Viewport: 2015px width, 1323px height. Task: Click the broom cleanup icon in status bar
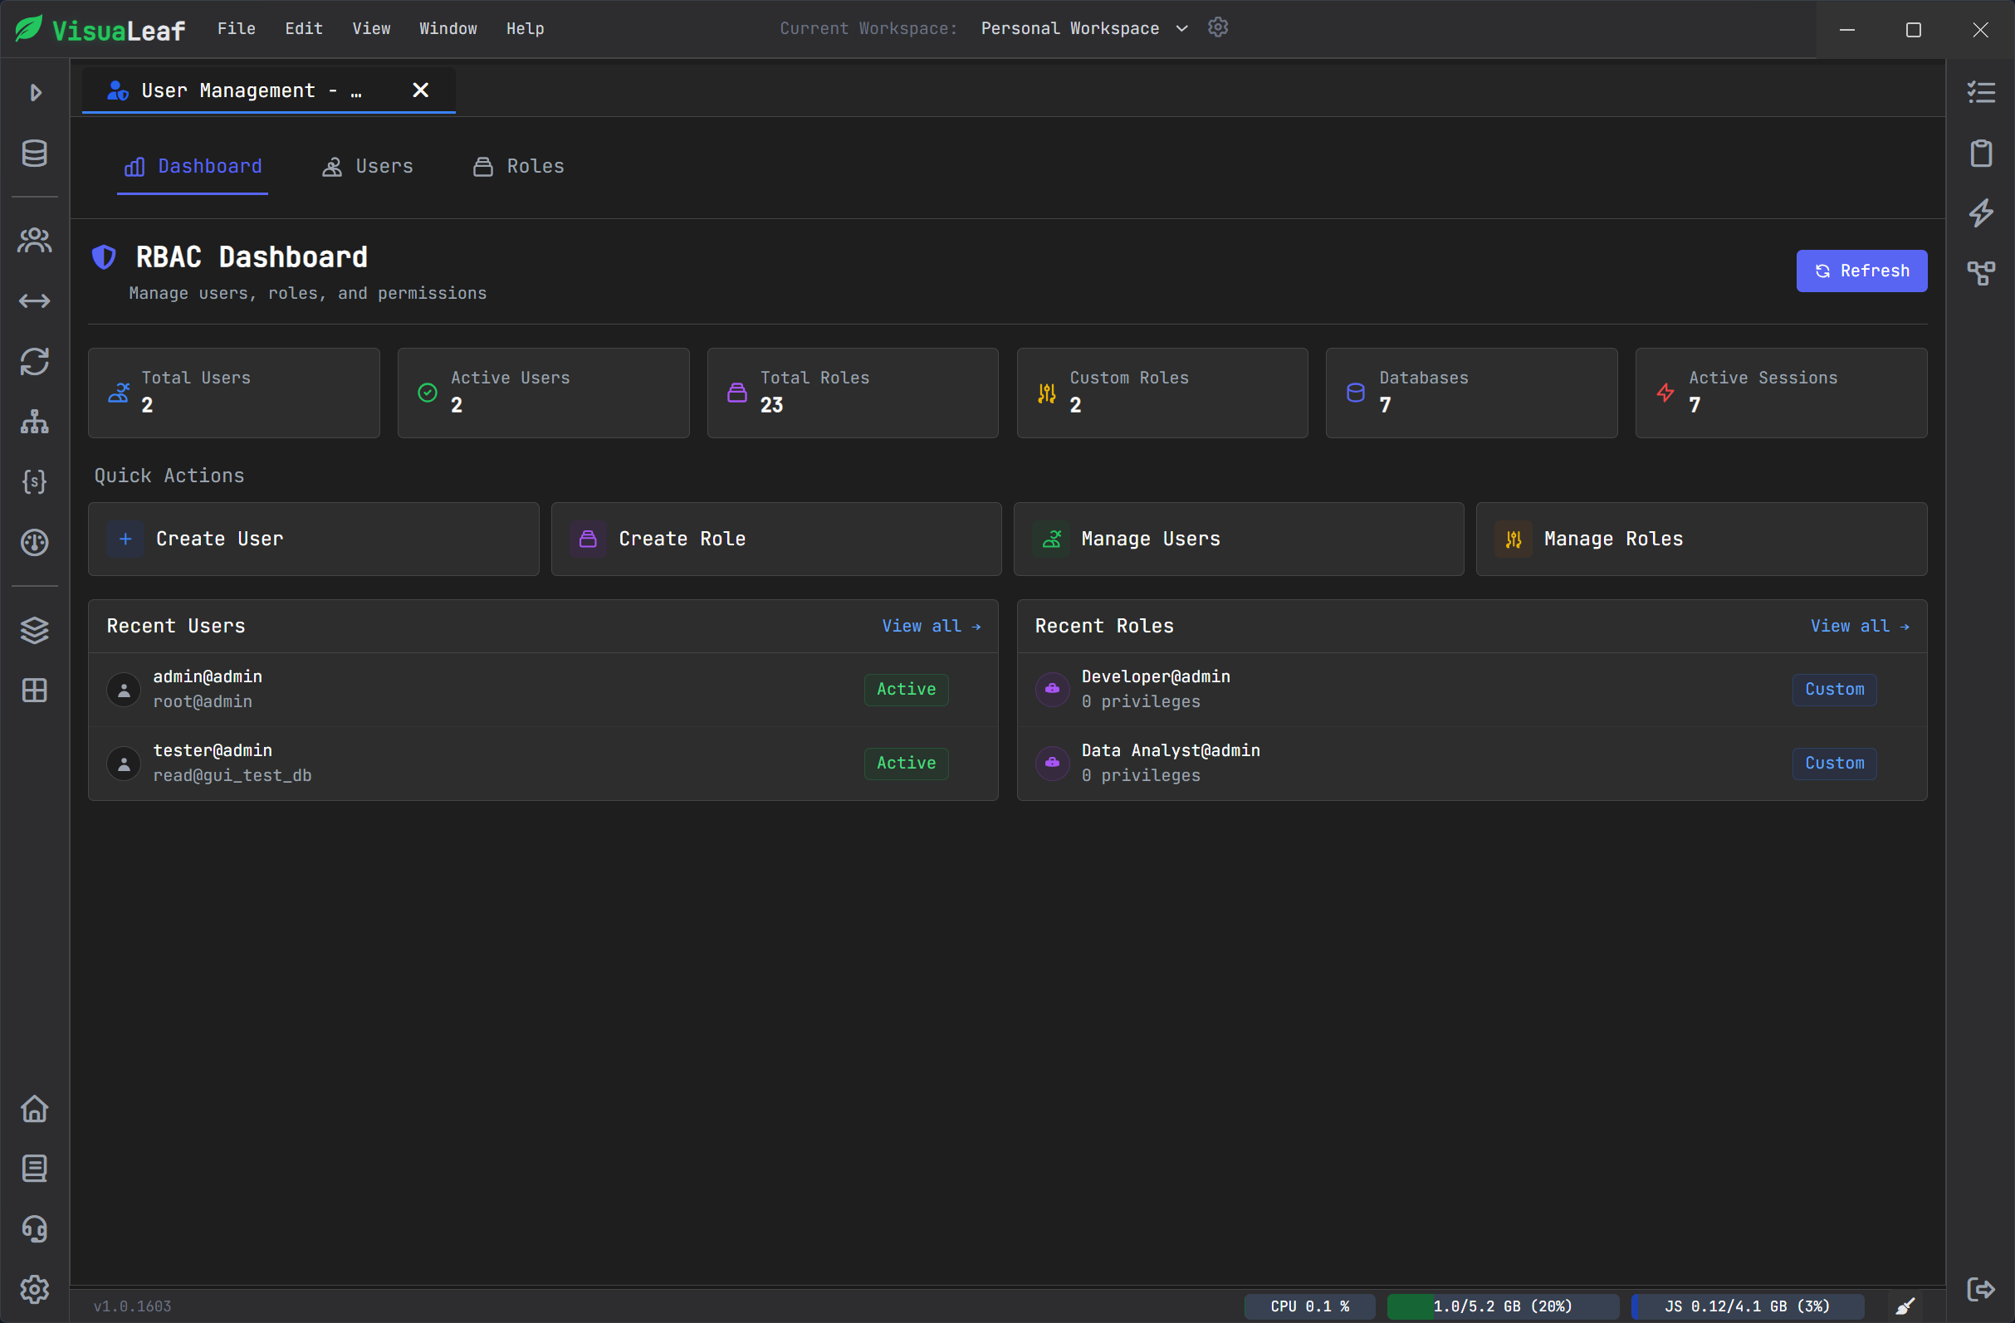[x=1905, y=1306]
